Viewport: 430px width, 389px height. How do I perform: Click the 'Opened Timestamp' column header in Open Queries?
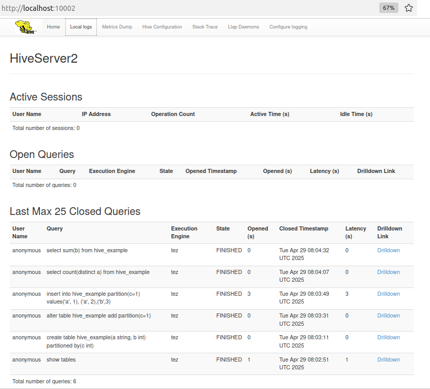tap(211, 171)
